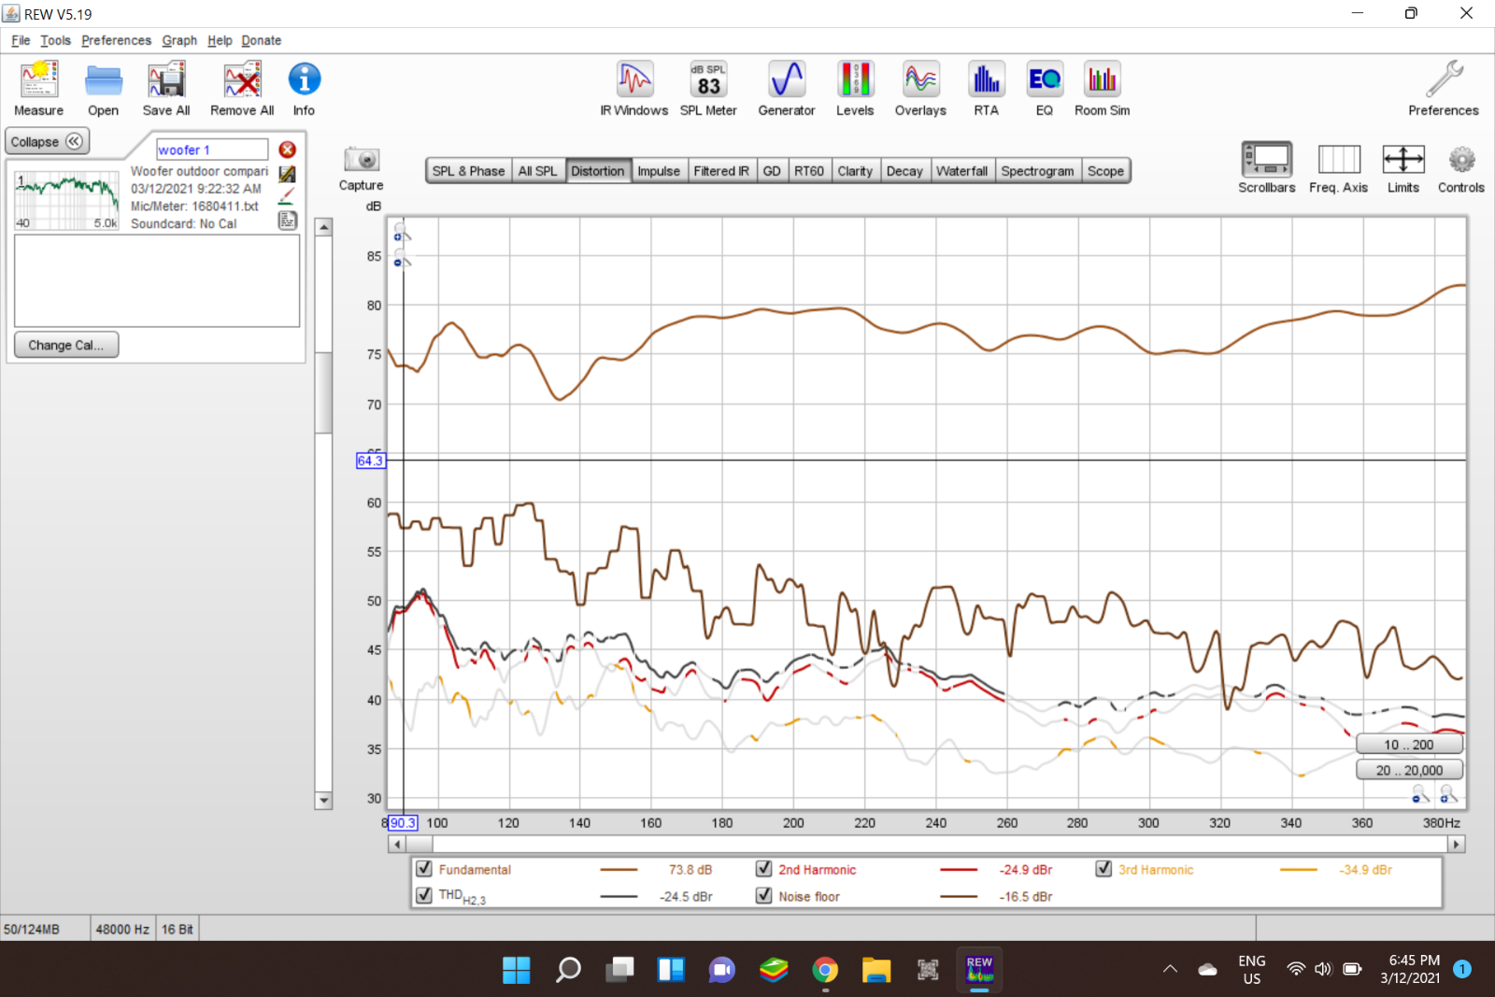
Task: Click the vertical scrollbar down arrow
Action: 324,801
